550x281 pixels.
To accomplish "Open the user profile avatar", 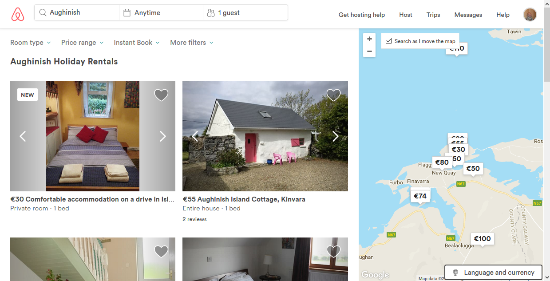I will [530, 15].
